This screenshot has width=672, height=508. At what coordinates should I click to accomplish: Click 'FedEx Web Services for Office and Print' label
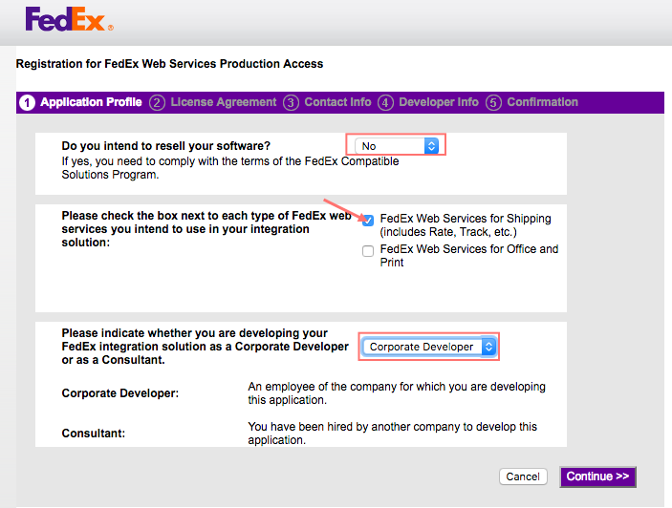[469, 256]
